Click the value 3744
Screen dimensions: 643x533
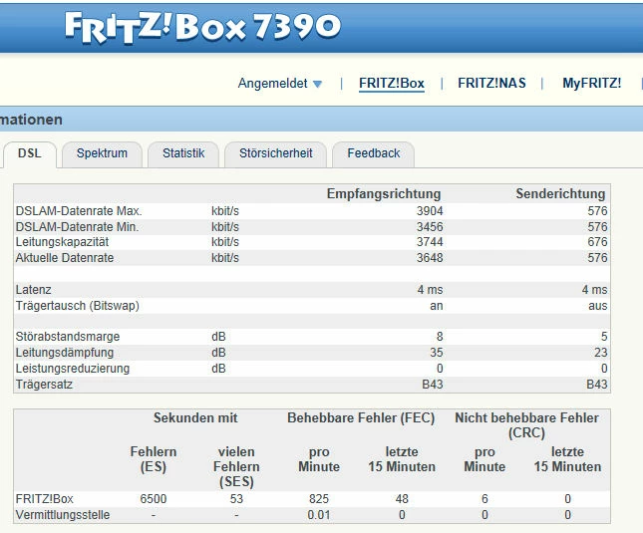[x=430, y=242]
